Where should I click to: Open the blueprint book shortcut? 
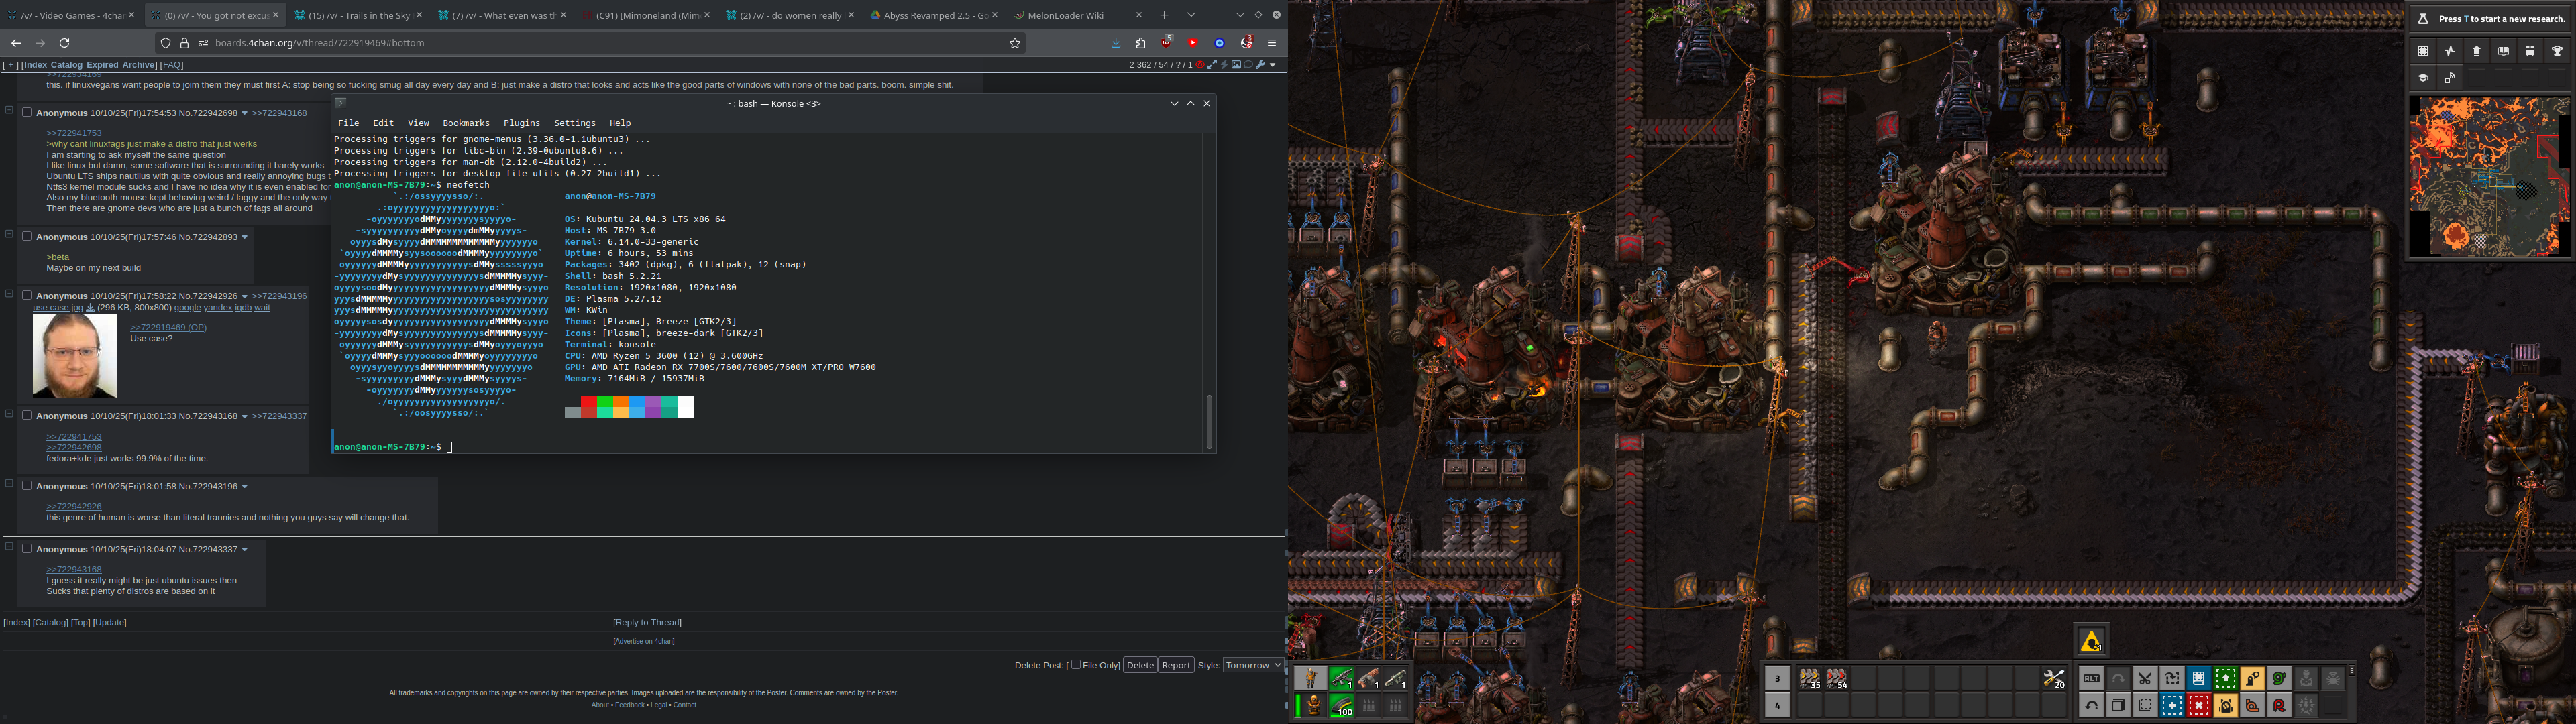tap(2198, 679)
